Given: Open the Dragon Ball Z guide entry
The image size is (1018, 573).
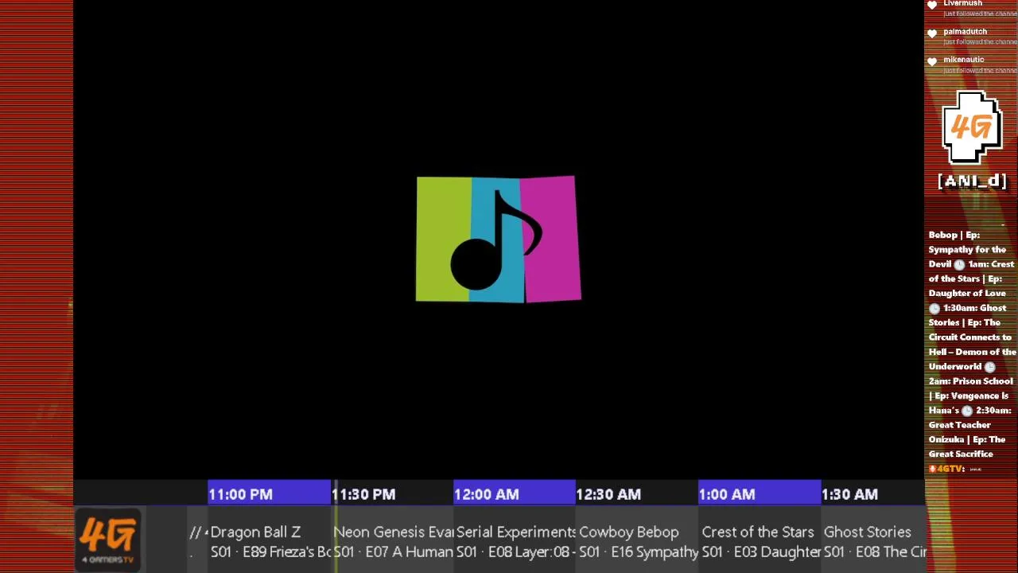Looking at the screenshot, I should [x=270, y=541].
